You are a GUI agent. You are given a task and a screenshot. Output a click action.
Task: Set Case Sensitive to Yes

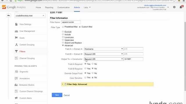click(85, 78)
